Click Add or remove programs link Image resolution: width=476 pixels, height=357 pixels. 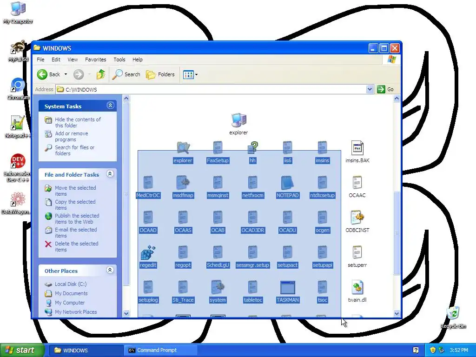(x=71, y=136)
